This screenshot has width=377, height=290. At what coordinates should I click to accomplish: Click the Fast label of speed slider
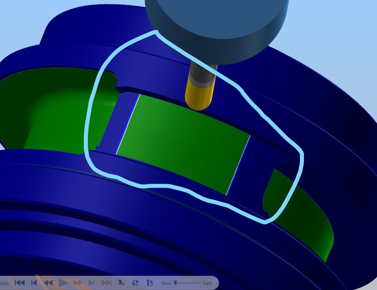pos(207,284)
